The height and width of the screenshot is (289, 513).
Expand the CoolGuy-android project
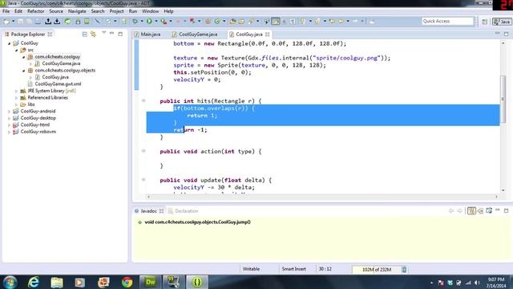click(10, 112)
